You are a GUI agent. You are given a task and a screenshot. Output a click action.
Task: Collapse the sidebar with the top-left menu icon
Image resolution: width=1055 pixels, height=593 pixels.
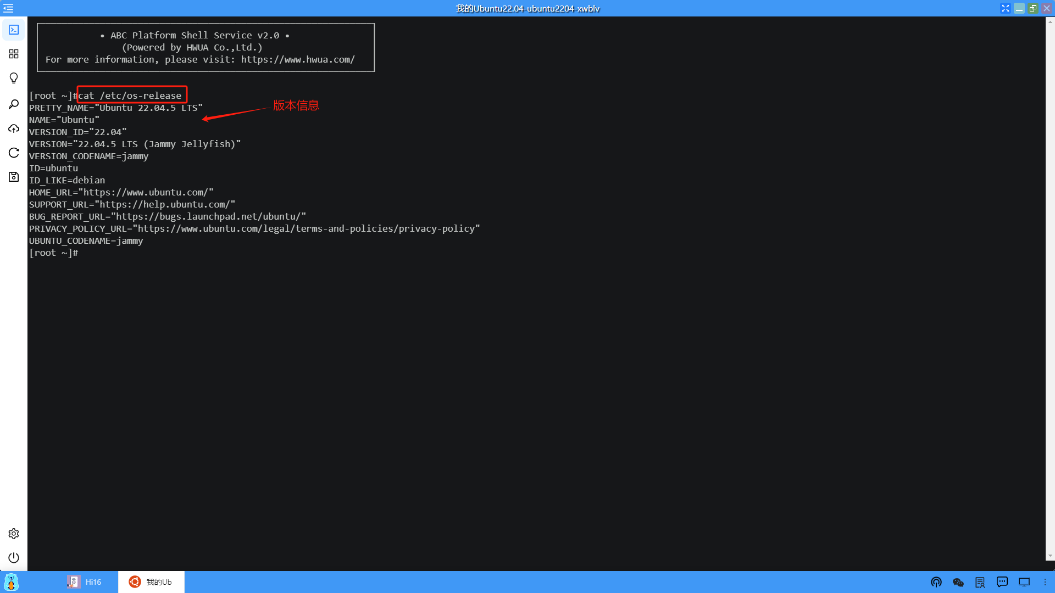tap(8, 8)
